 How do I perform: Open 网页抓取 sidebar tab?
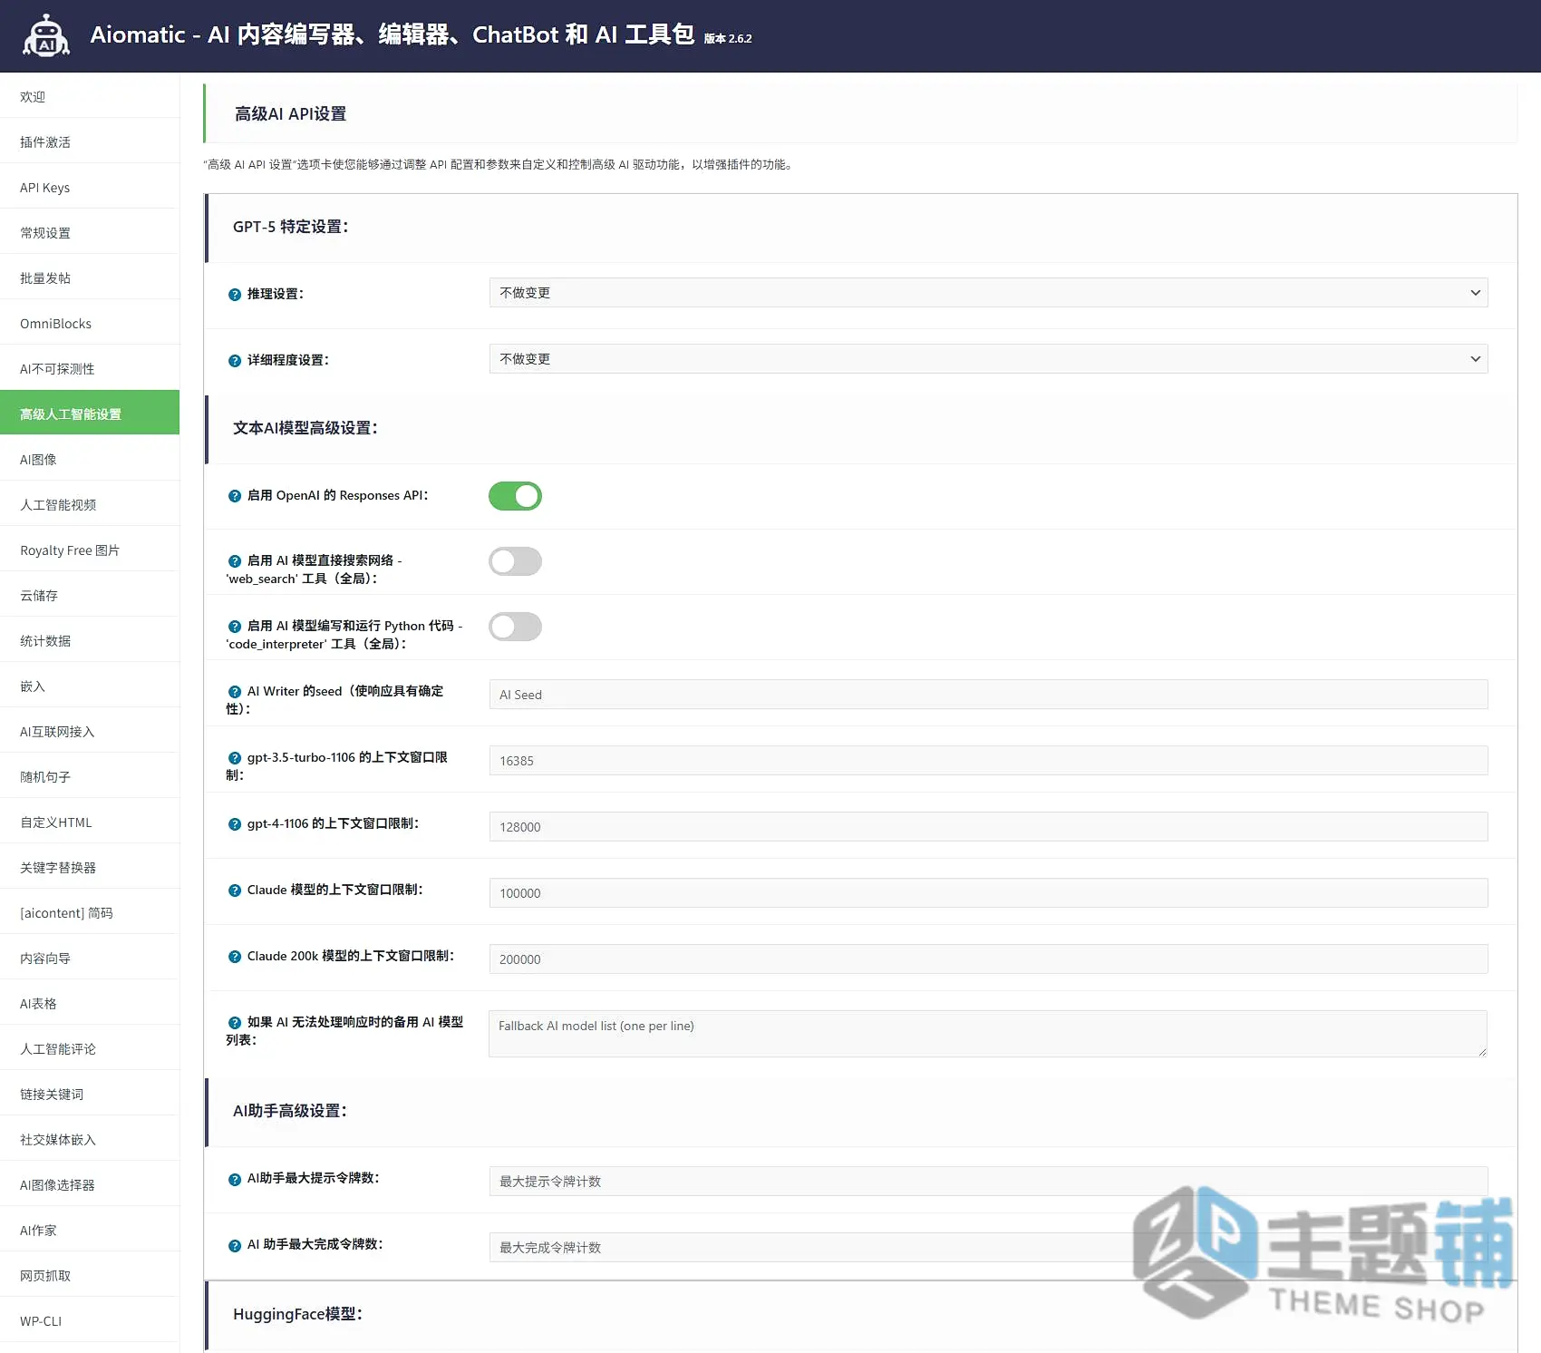[x=90, y=1275]
